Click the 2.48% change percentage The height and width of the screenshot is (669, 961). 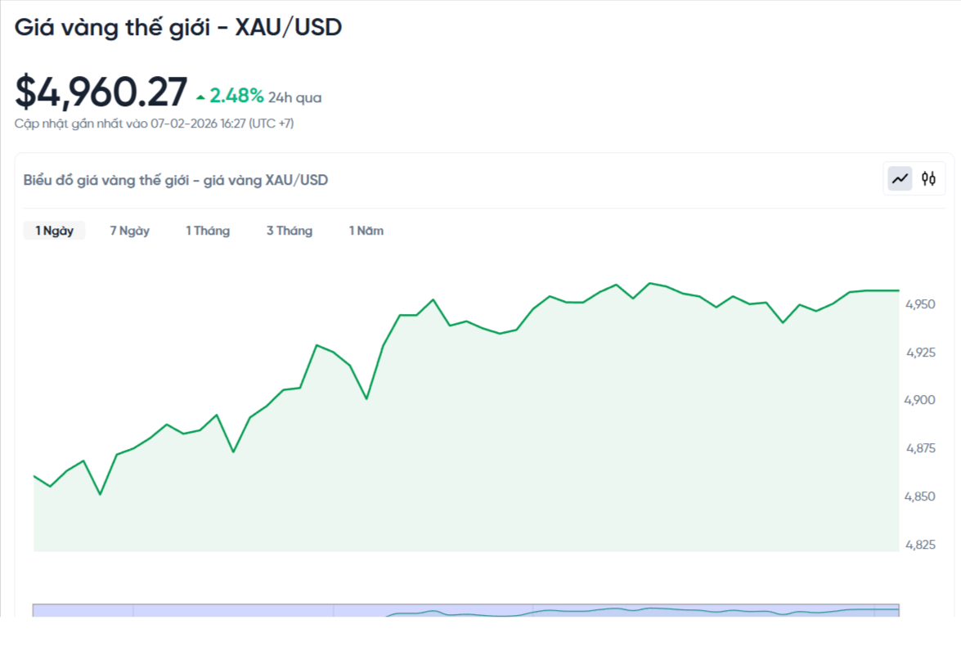pos(235,96)
